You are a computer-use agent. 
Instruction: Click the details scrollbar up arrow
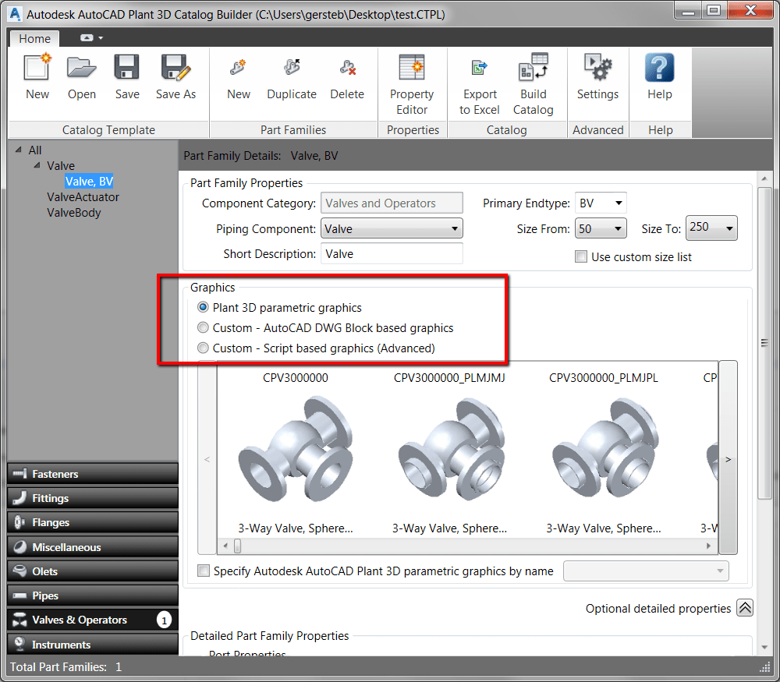point(764,178)
